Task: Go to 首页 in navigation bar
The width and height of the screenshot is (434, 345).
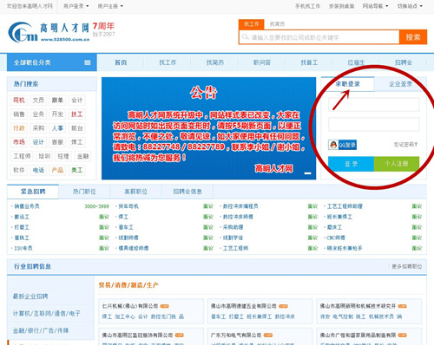Action: (121, 62)
